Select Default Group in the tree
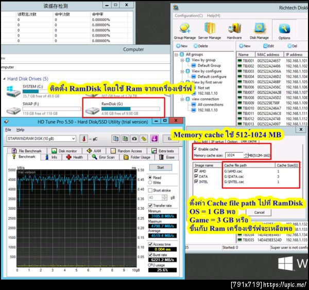Viewport: 309px width, 290px height. click(x=209, y=65)
